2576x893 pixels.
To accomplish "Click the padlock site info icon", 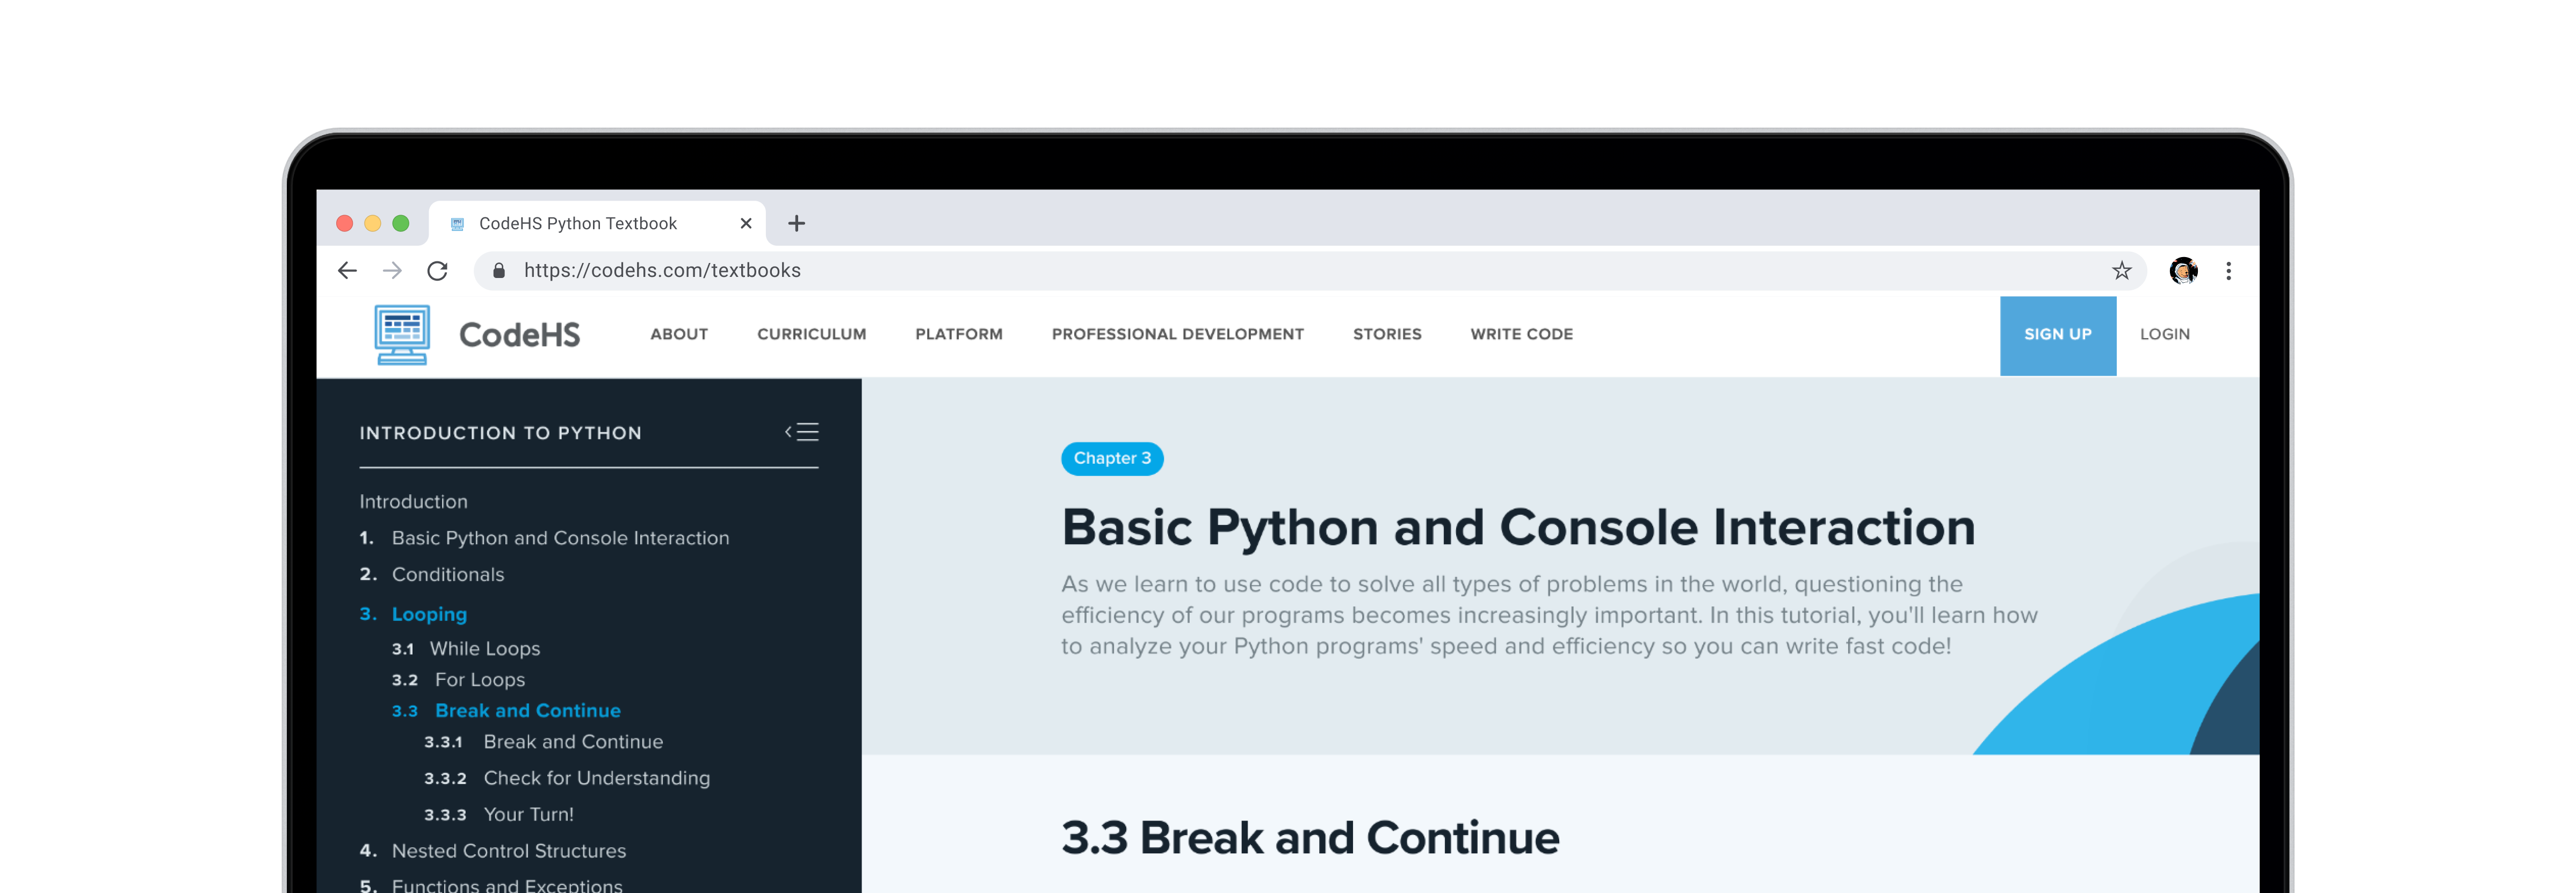I will click(x=499, y=270).
